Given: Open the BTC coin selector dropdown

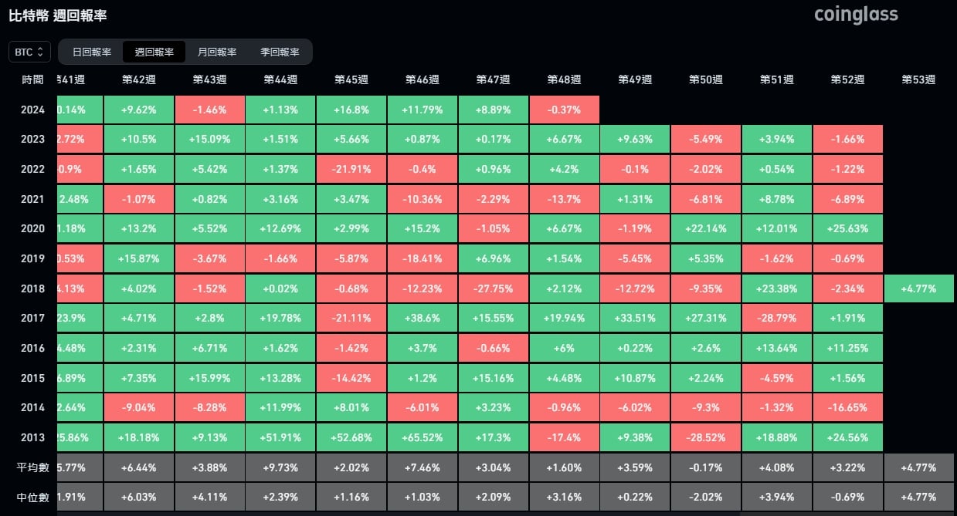Looking at the screenshot, I should pos(30,52).
